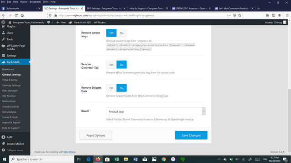Set Remove Snippet Data to On

(121, 88)
